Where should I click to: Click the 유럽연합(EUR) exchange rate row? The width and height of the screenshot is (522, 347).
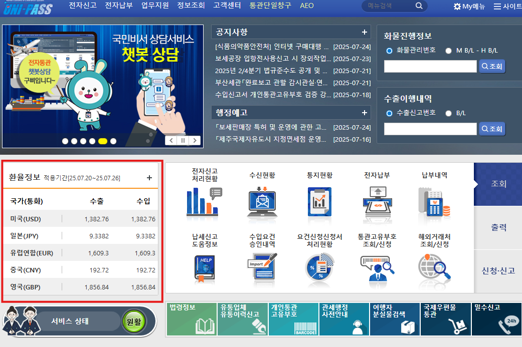[x=81, y=253]
